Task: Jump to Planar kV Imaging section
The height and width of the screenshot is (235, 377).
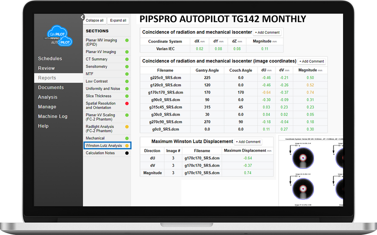Action: pyautogui.click(x=101, y=52)
